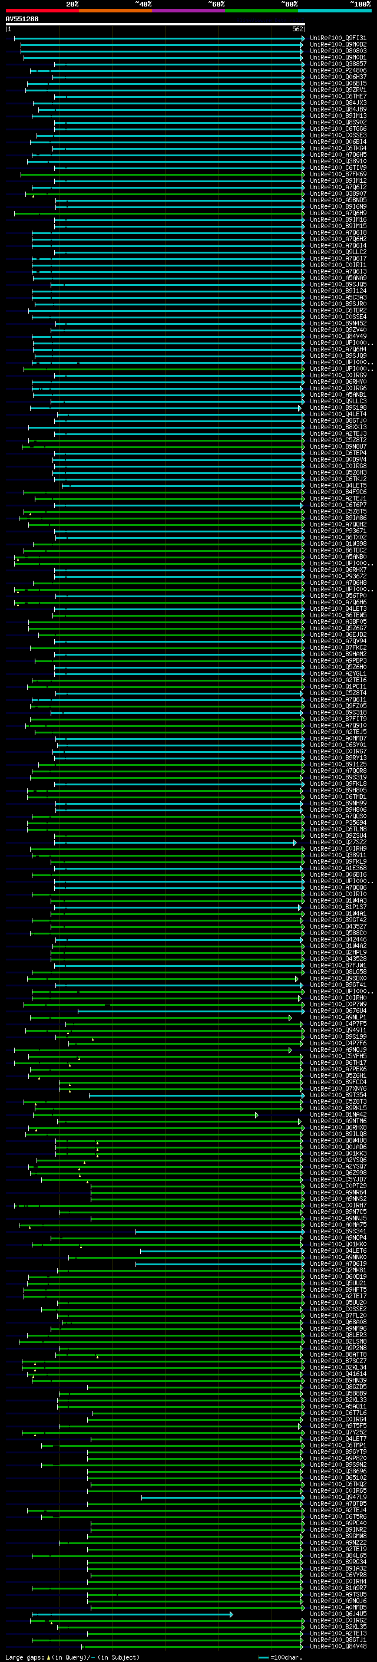Select the UniRef100_Q676U4 label

[x=338, y=1011]
